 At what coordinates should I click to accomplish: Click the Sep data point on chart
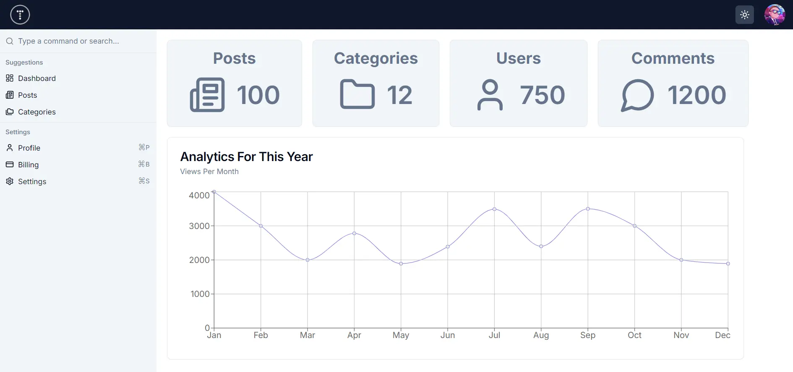tap(588, 209)
